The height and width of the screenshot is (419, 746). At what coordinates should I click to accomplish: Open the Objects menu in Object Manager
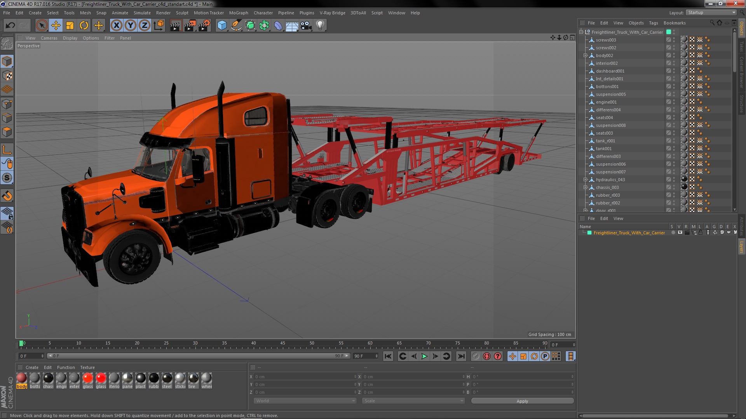[636, 23]
